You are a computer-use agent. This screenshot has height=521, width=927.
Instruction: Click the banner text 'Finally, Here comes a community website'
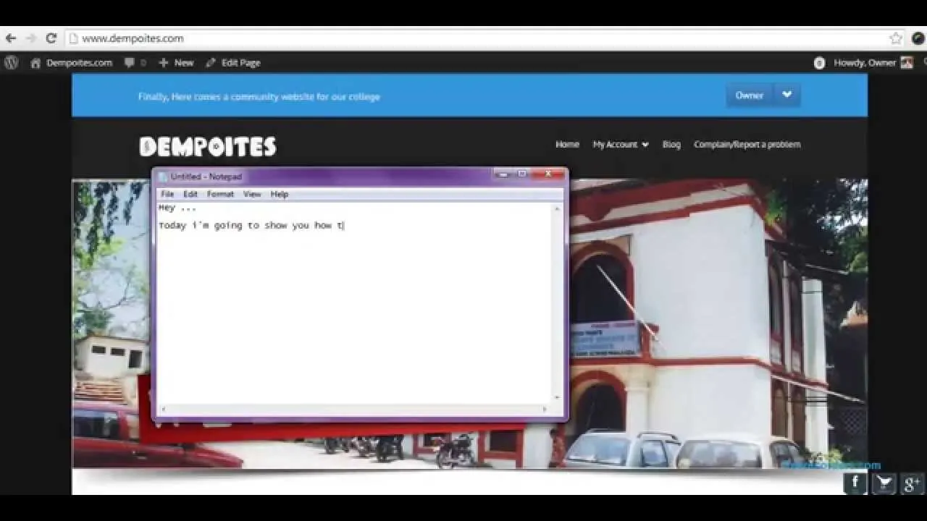pyautogui.click(x=259, y=96)
